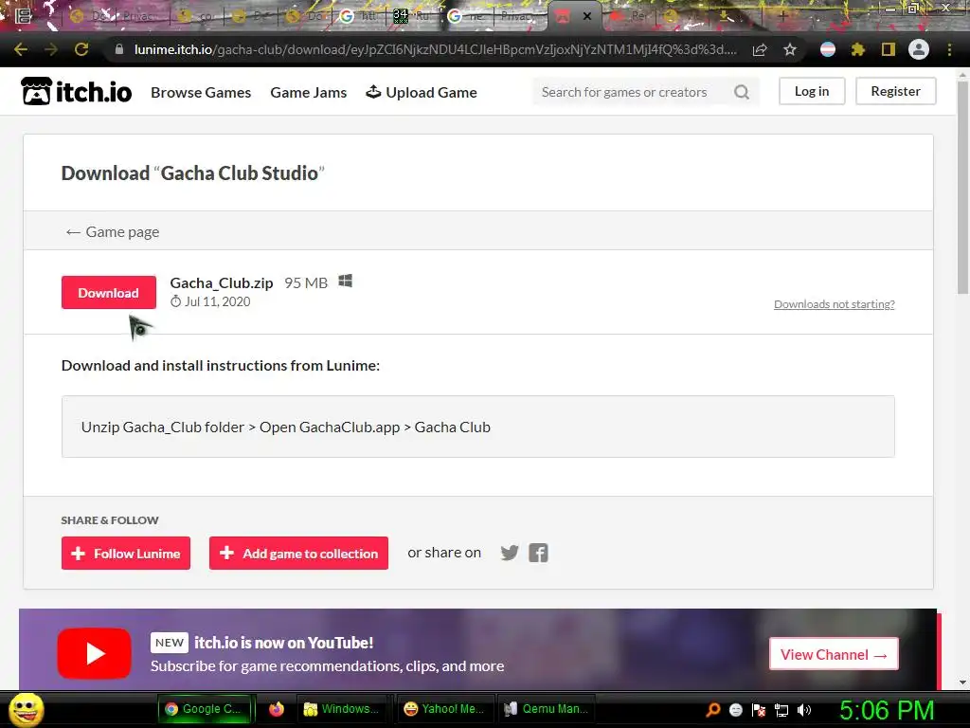
Task: Click the Follow Lunime button
Action: pos(126,553)
